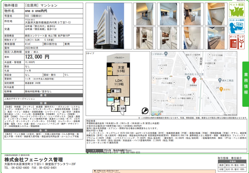Open the large building exterior photo
Viewport: 249px width, 173px height.
coord(108,26)
